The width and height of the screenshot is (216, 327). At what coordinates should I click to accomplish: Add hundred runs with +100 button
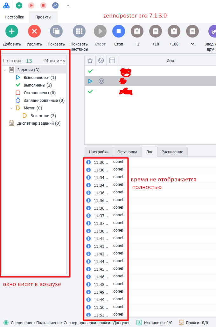point(174,31)
